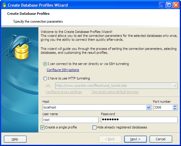181x146 pixels.
Task: Proceed with the Next button
Action: [x=135, y=139]
